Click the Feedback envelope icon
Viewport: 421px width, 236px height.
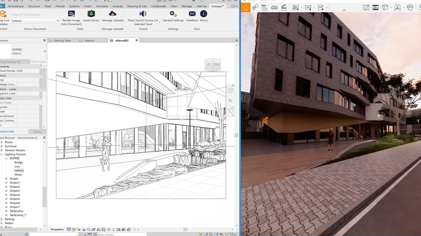click(x=192, y=14)
